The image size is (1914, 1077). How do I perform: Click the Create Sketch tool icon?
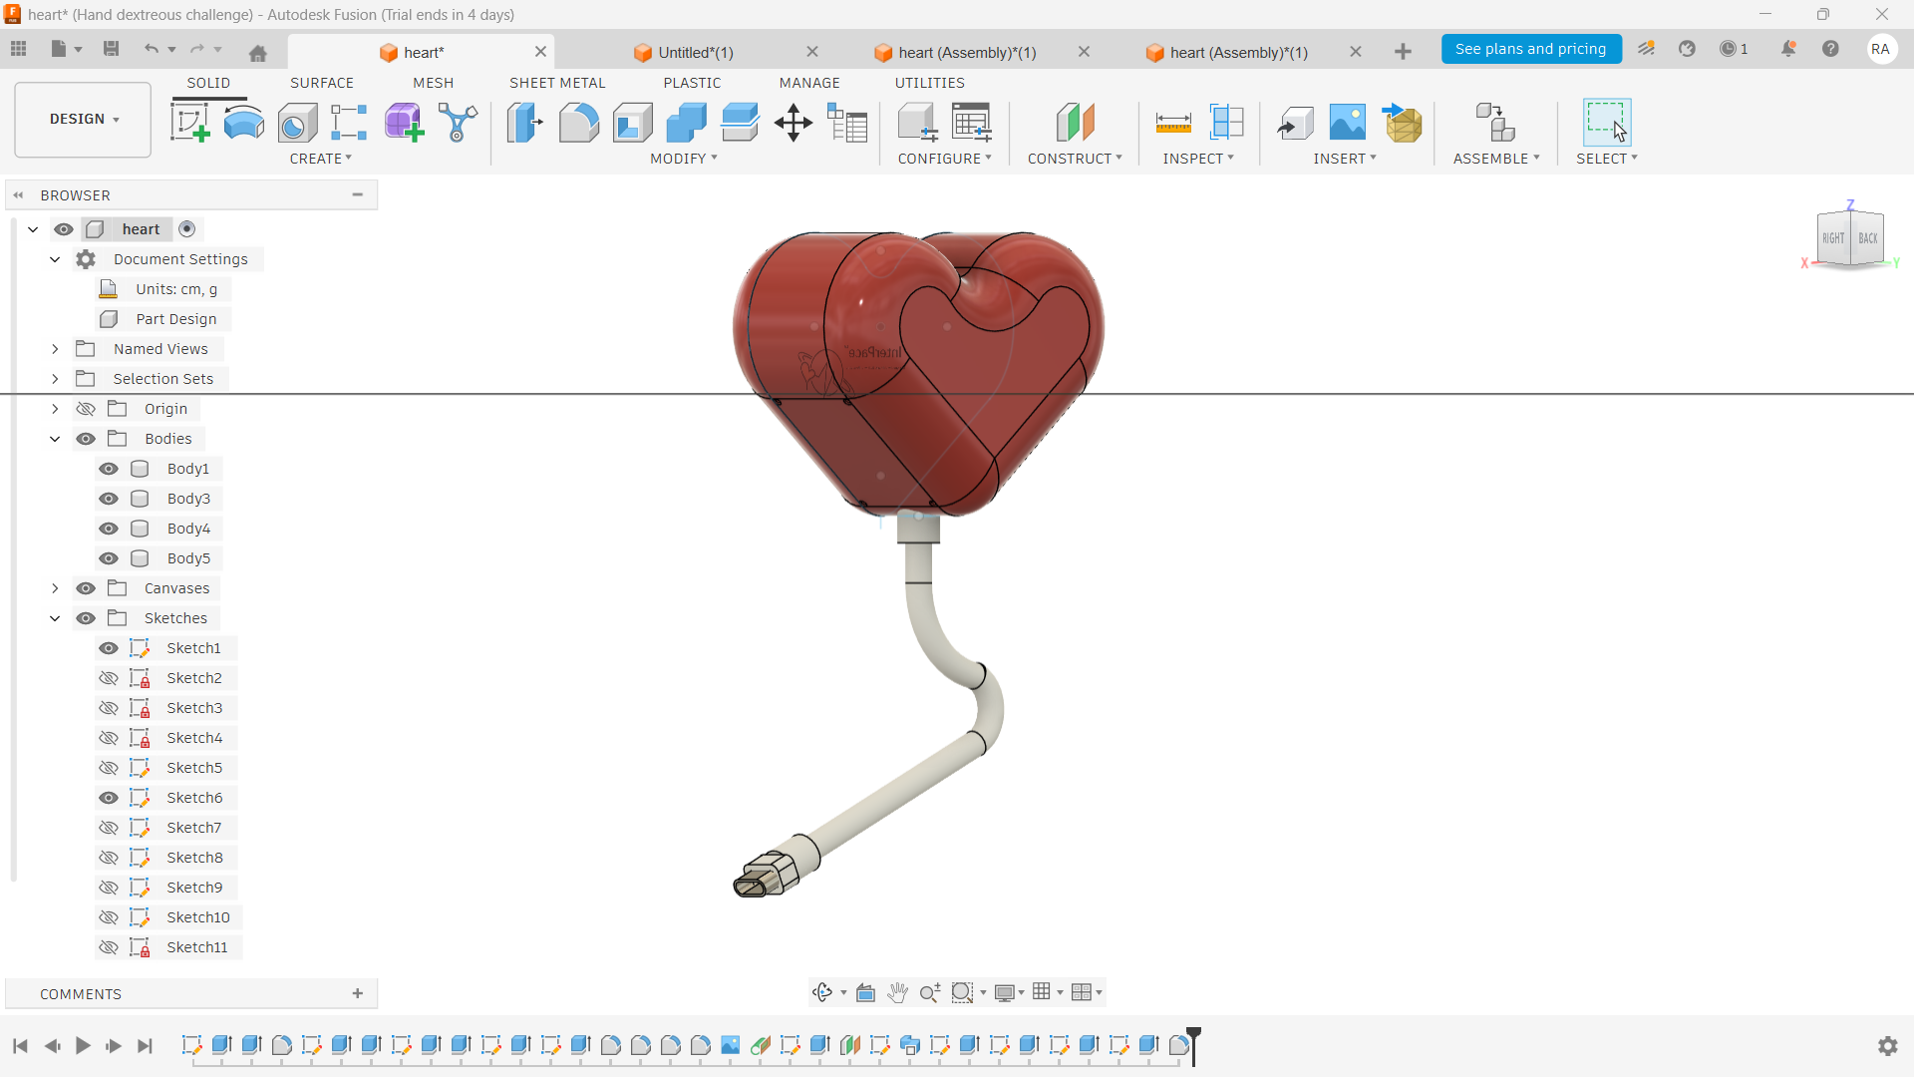coord(189,123)
